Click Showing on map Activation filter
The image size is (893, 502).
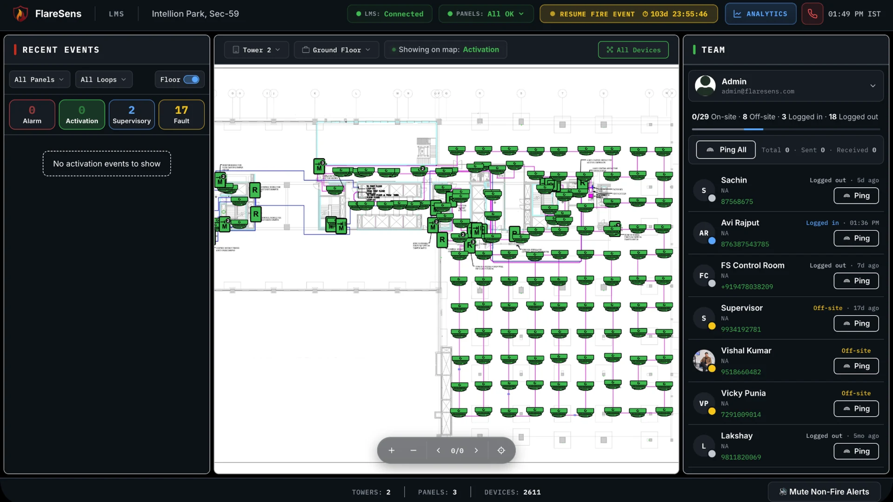tap(445, 50)
